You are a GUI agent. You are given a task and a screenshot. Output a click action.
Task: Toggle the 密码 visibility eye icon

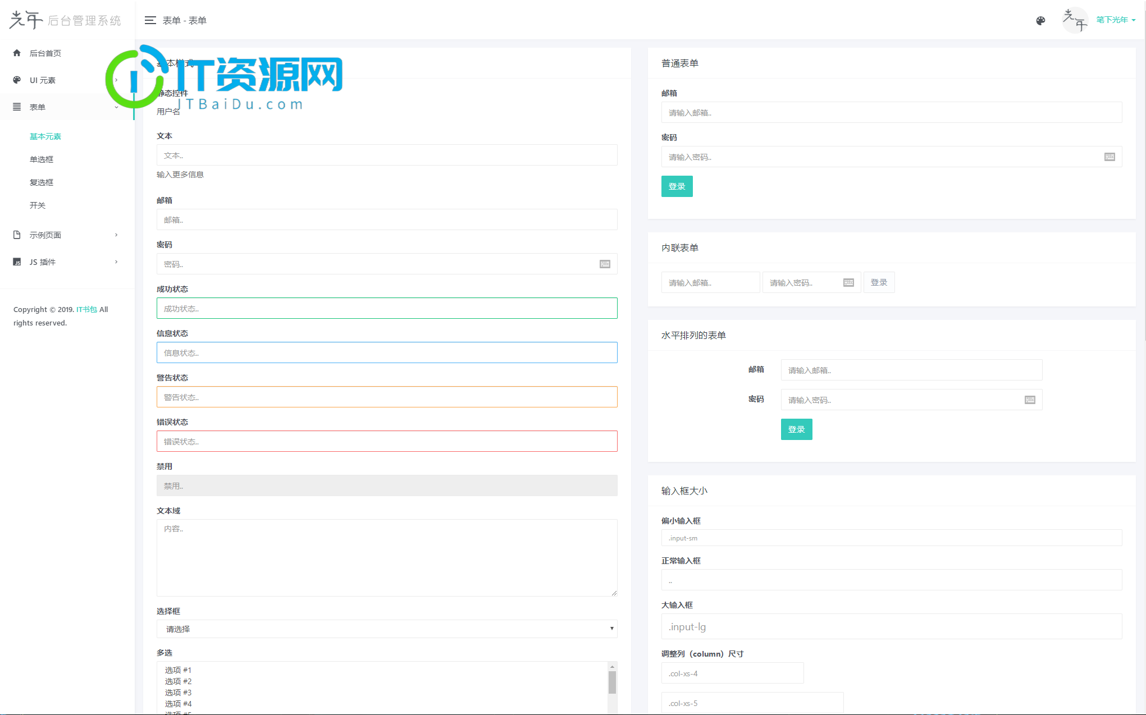pos(605,264)
